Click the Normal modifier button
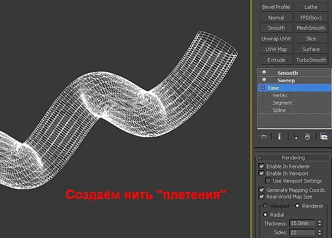Screen dimensions: 332x238 [x=276, y=18]
